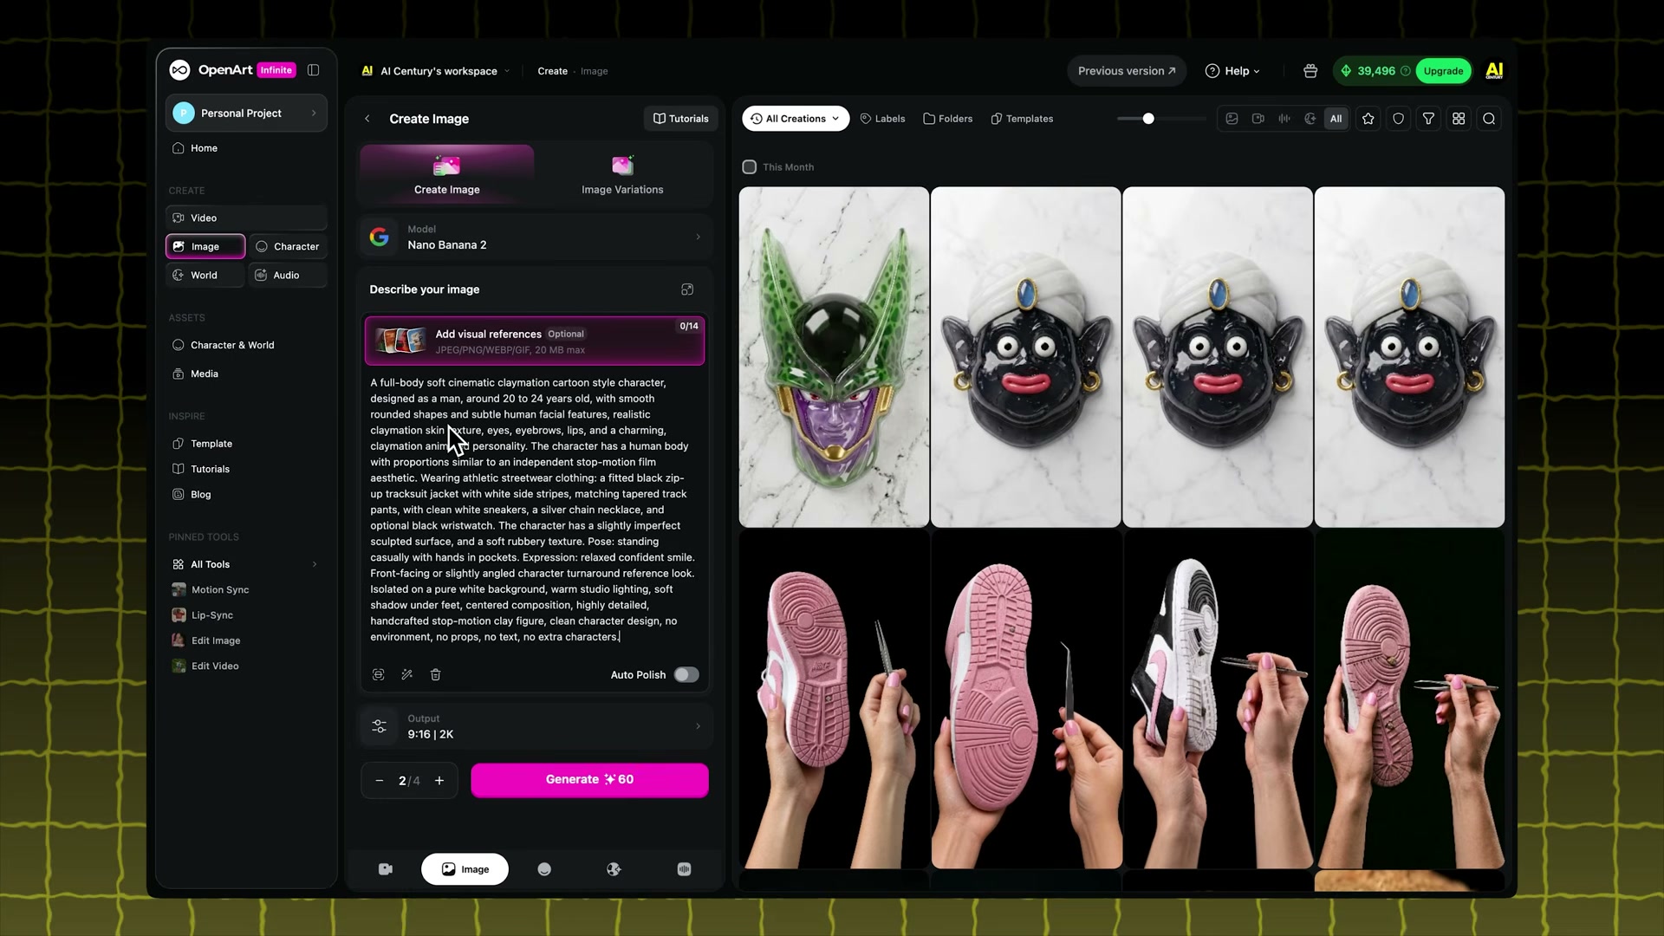
Task: Open Audio under Create
Action: coord(288,276)
